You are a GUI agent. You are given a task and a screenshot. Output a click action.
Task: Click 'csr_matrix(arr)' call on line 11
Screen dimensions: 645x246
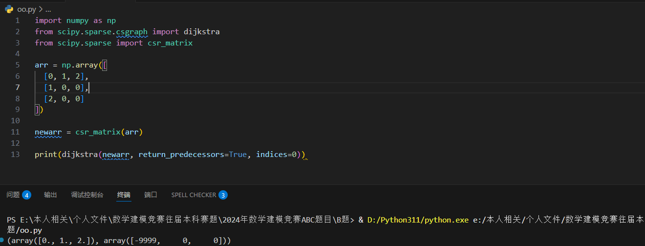(108, 132)
